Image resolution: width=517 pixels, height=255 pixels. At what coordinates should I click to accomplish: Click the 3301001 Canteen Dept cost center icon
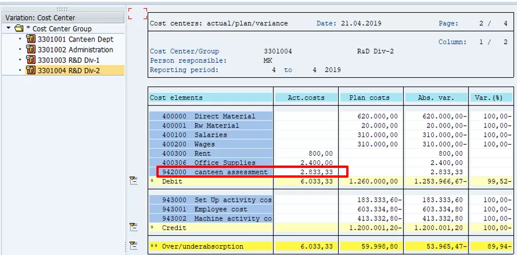coord(31,39)
